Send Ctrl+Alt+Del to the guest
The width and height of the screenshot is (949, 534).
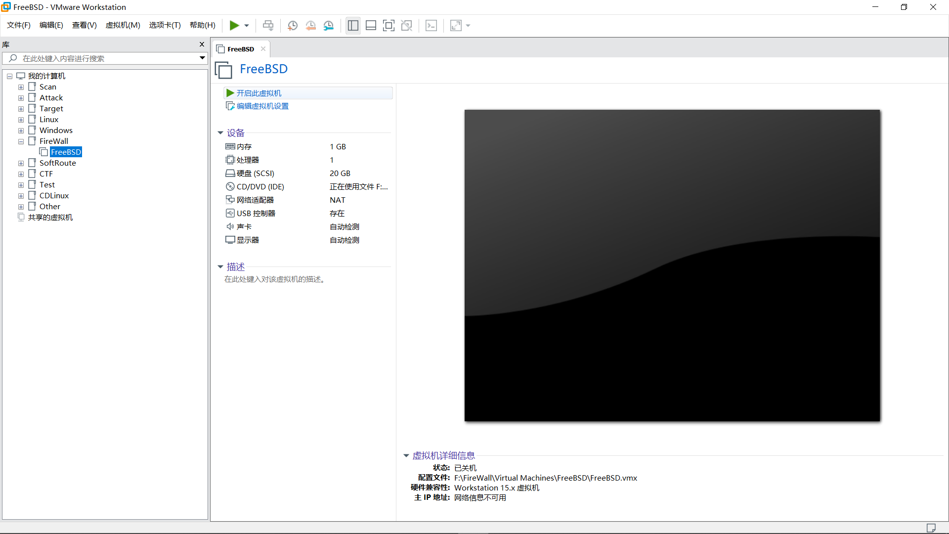click(x=267, y=25)
